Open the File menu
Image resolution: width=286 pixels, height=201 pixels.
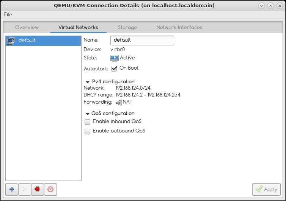pos(8,14)
